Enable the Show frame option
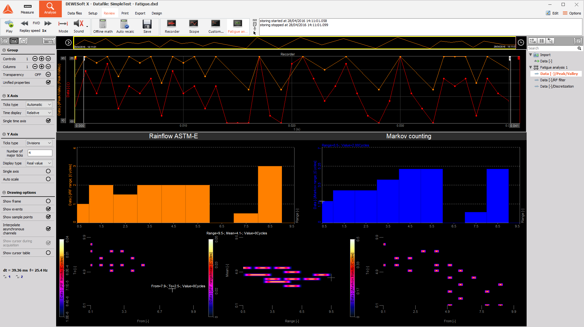 pyautogui.click(x=48, y=201)
